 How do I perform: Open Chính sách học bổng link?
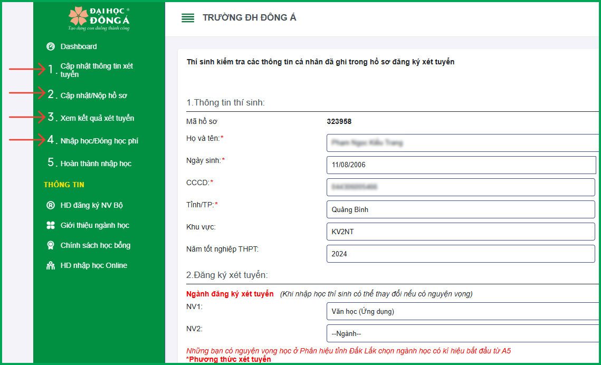coord(96,245)
